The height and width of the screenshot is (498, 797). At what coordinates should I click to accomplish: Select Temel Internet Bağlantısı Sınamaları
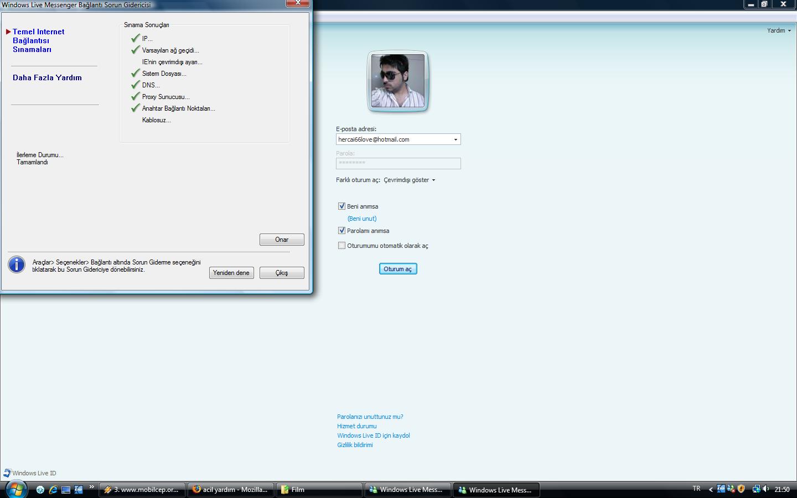[38, 40]
